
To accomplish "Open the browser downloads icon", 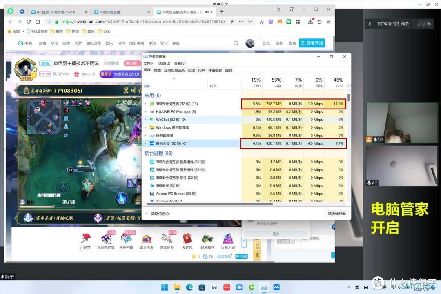I will (310, 22).
